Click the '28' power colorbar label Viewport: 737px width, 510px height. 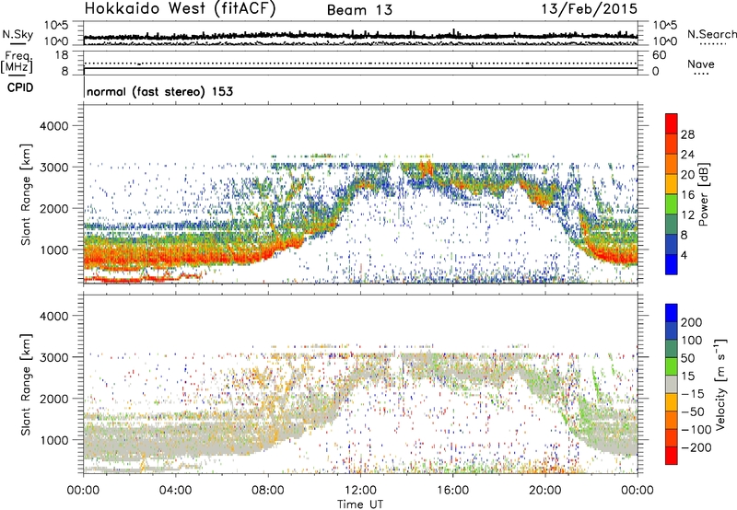pyautogui.click(x=687, y=134)
